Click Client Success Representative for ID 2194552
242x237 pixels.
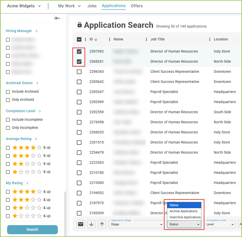coord(175,193)
